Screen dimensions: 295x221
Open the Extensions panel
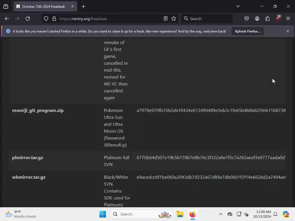click(x=267, y=19)
